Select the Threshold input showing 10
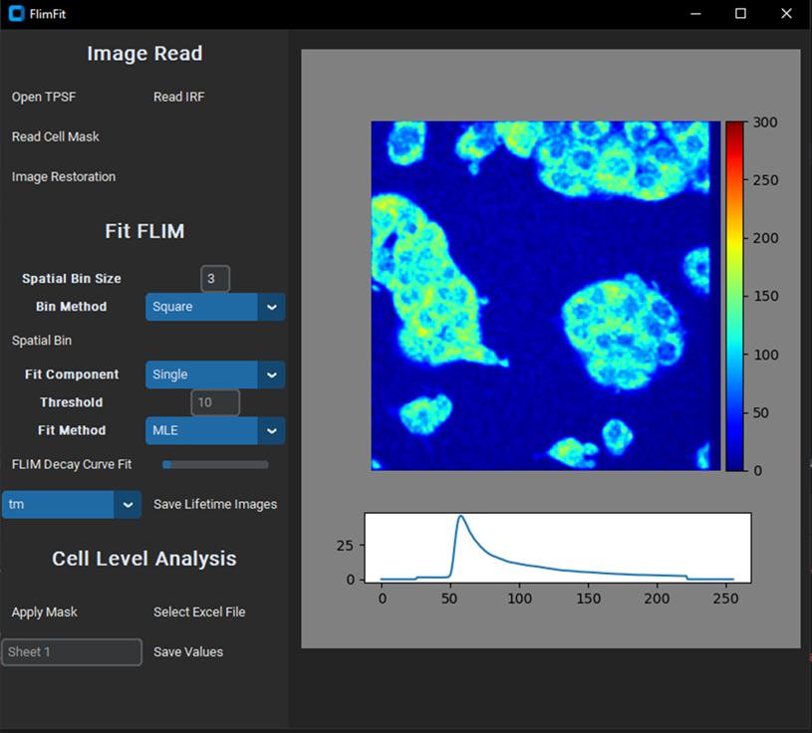The width and height of the screenshot is (812, 733). (214, 402)
